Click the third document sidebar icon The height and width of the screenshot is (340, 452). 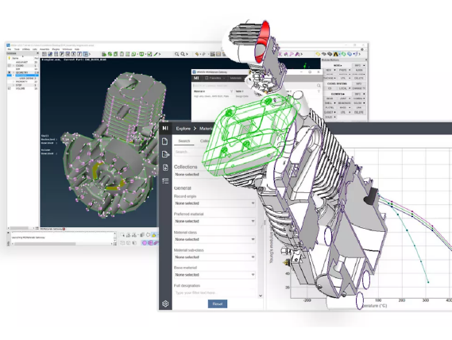point(165,168)
